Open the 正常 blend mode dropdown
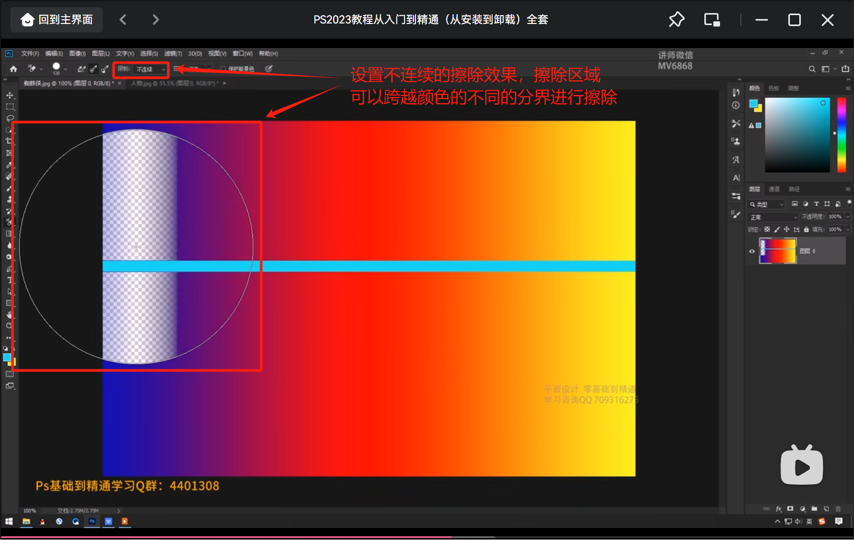This screenshot has height=540, width=854. [773, 217]
